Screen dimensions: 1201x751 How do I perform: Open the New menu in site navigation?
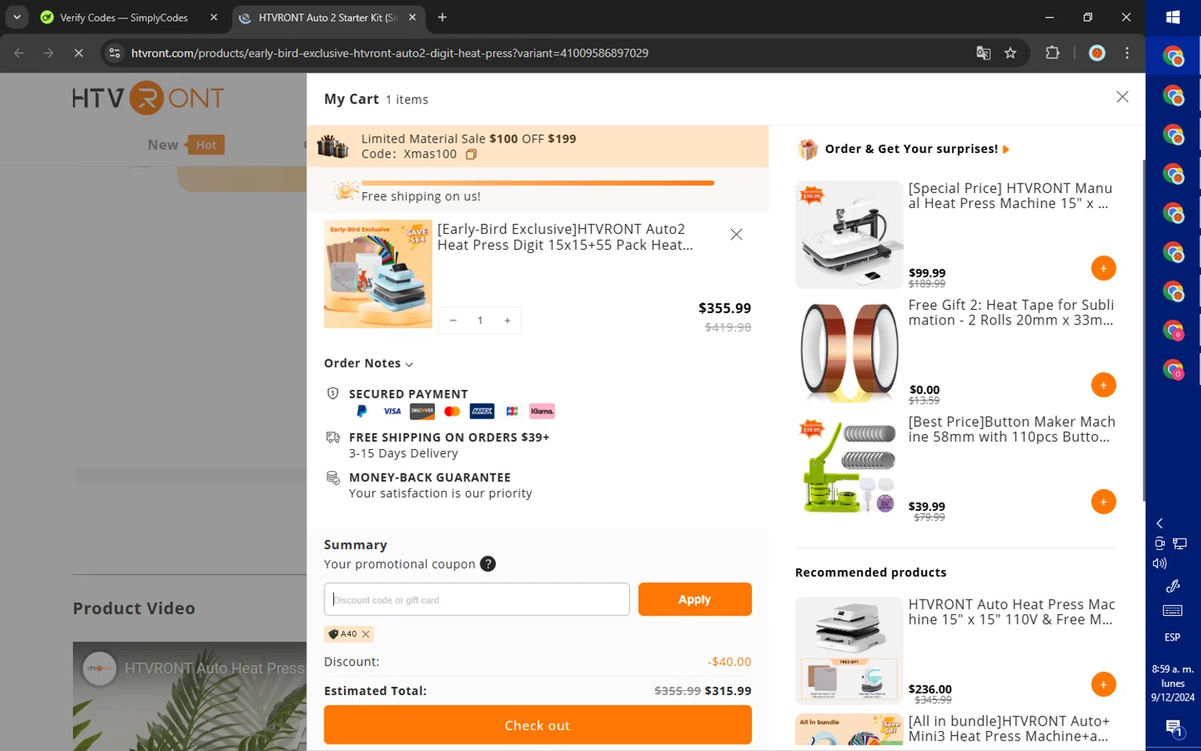(x=163, y=145)
